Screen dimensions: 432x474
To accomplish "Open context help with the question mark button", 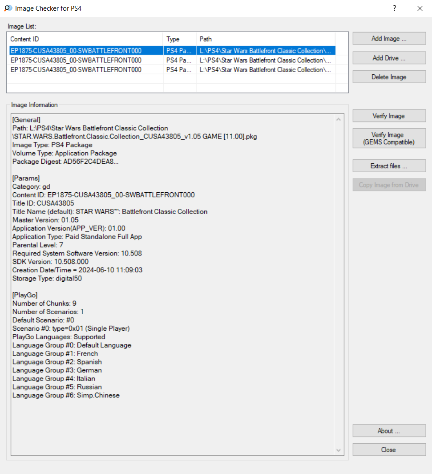I will click(x=394, y=8).
